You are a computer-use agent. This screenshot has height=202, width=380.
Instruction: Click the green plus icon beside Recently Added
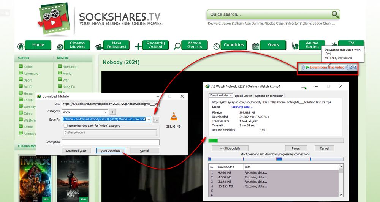[138, 46]
